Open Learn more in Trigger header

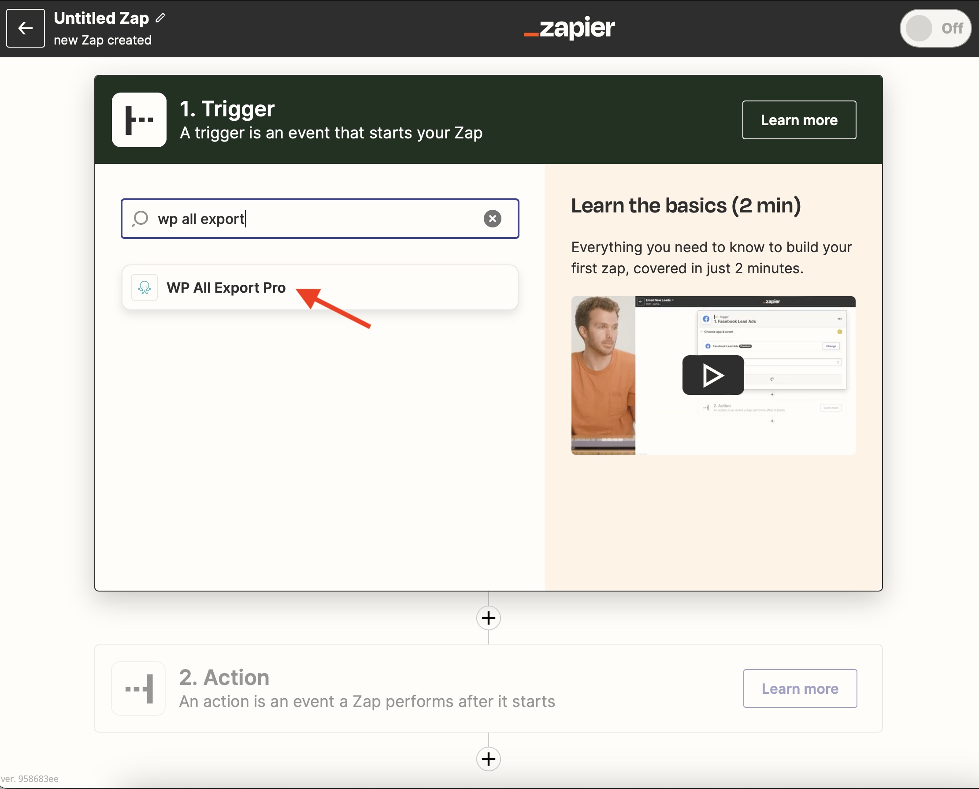[799, 120]
